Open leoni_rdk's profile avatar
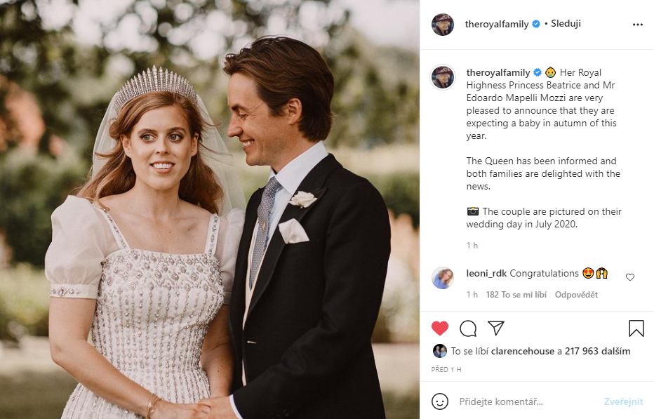This screenshot has width=654, height=419. pos(442,278)
